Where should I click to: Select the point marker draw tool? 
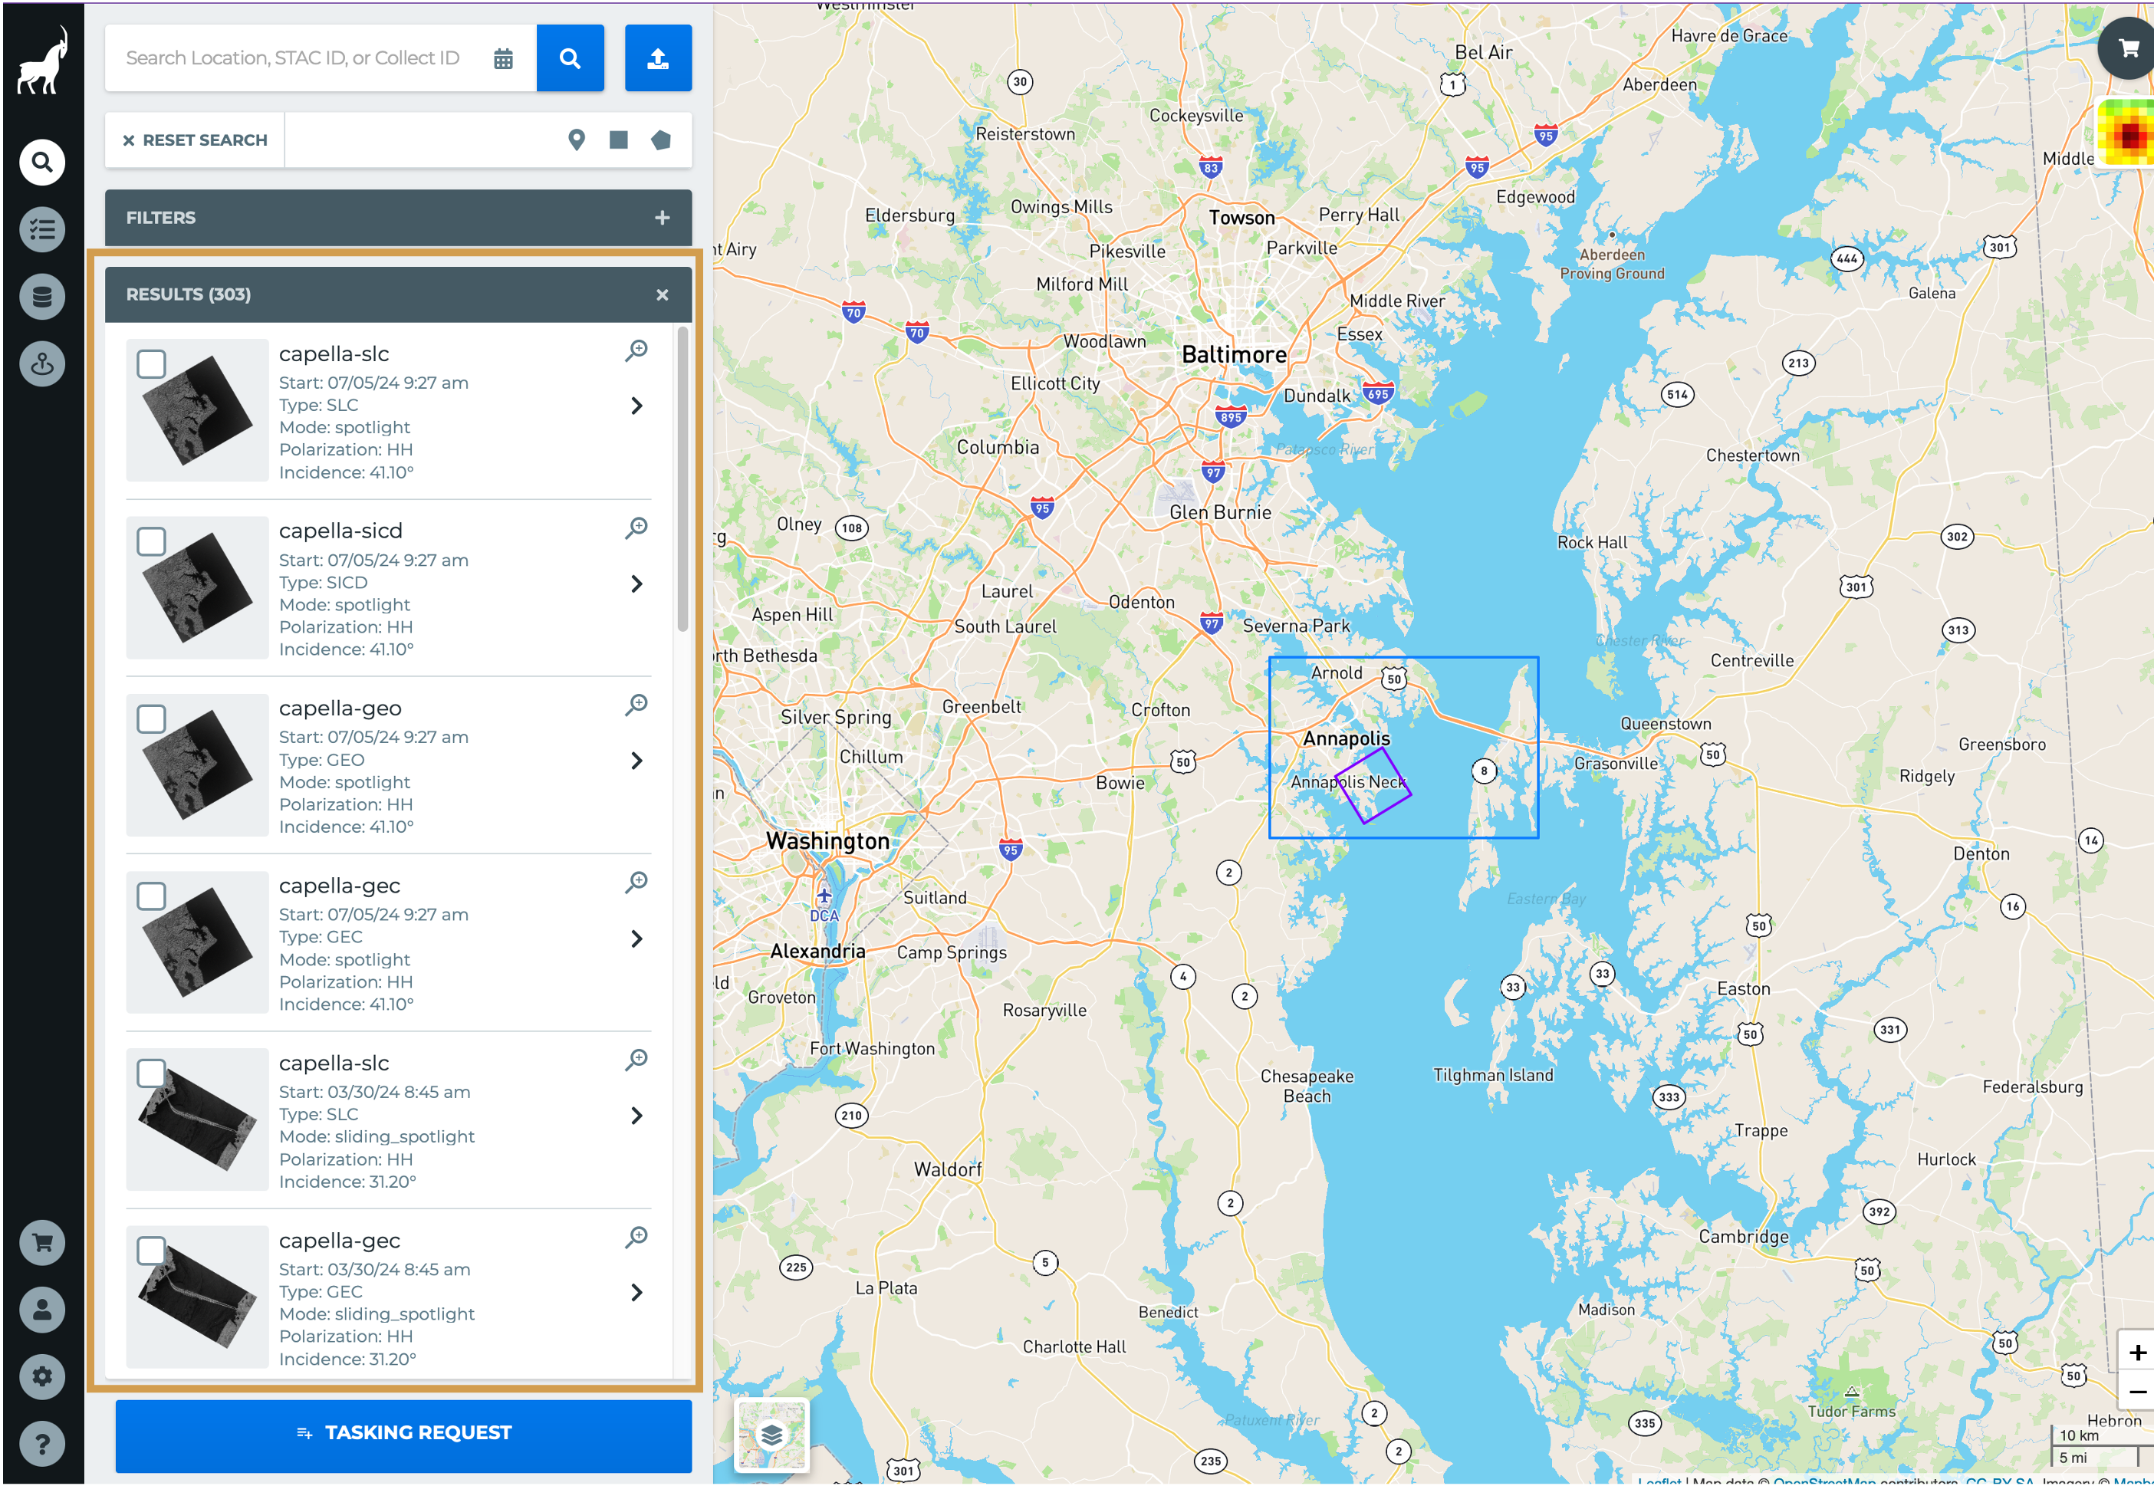577,140
